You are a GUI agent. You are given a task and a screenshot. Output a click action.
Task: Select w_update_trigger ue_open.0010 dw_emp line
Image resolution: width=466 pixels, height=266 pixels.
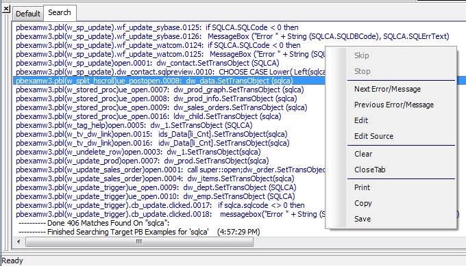click(155, 197)
